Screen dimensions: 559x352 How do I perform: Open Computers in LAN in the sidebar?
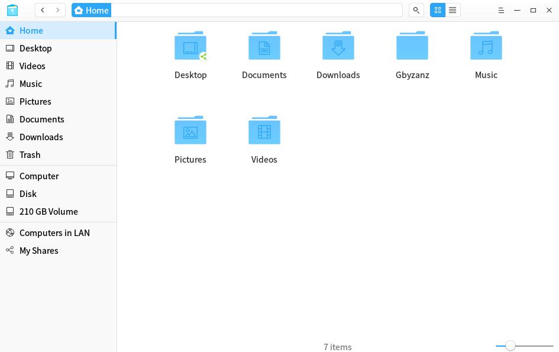pos(58,233)
